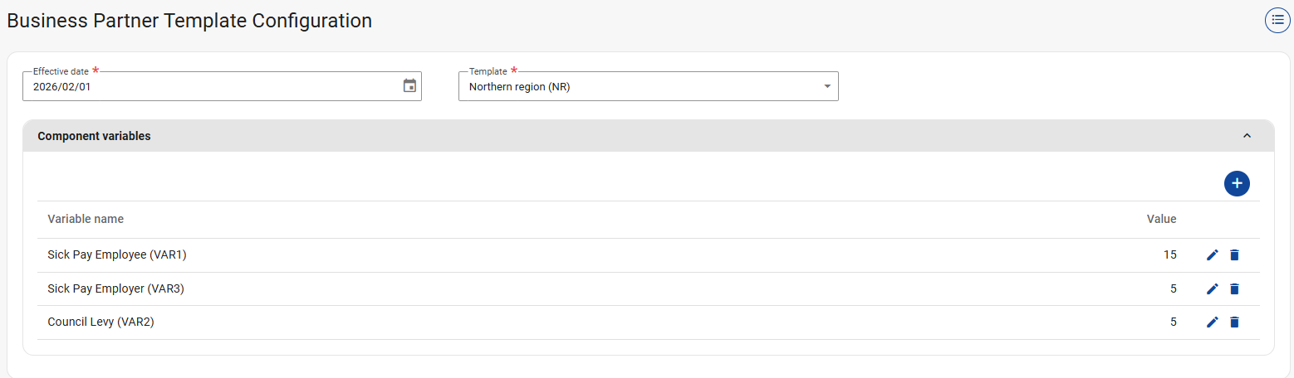This screenshot has width=1294, height=378.
Task: Click the Variable name column header
Action: 86,219
